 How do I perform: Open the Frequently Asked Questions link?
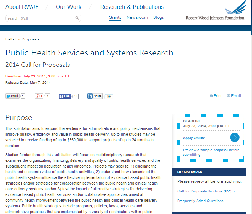click(202, 201)
